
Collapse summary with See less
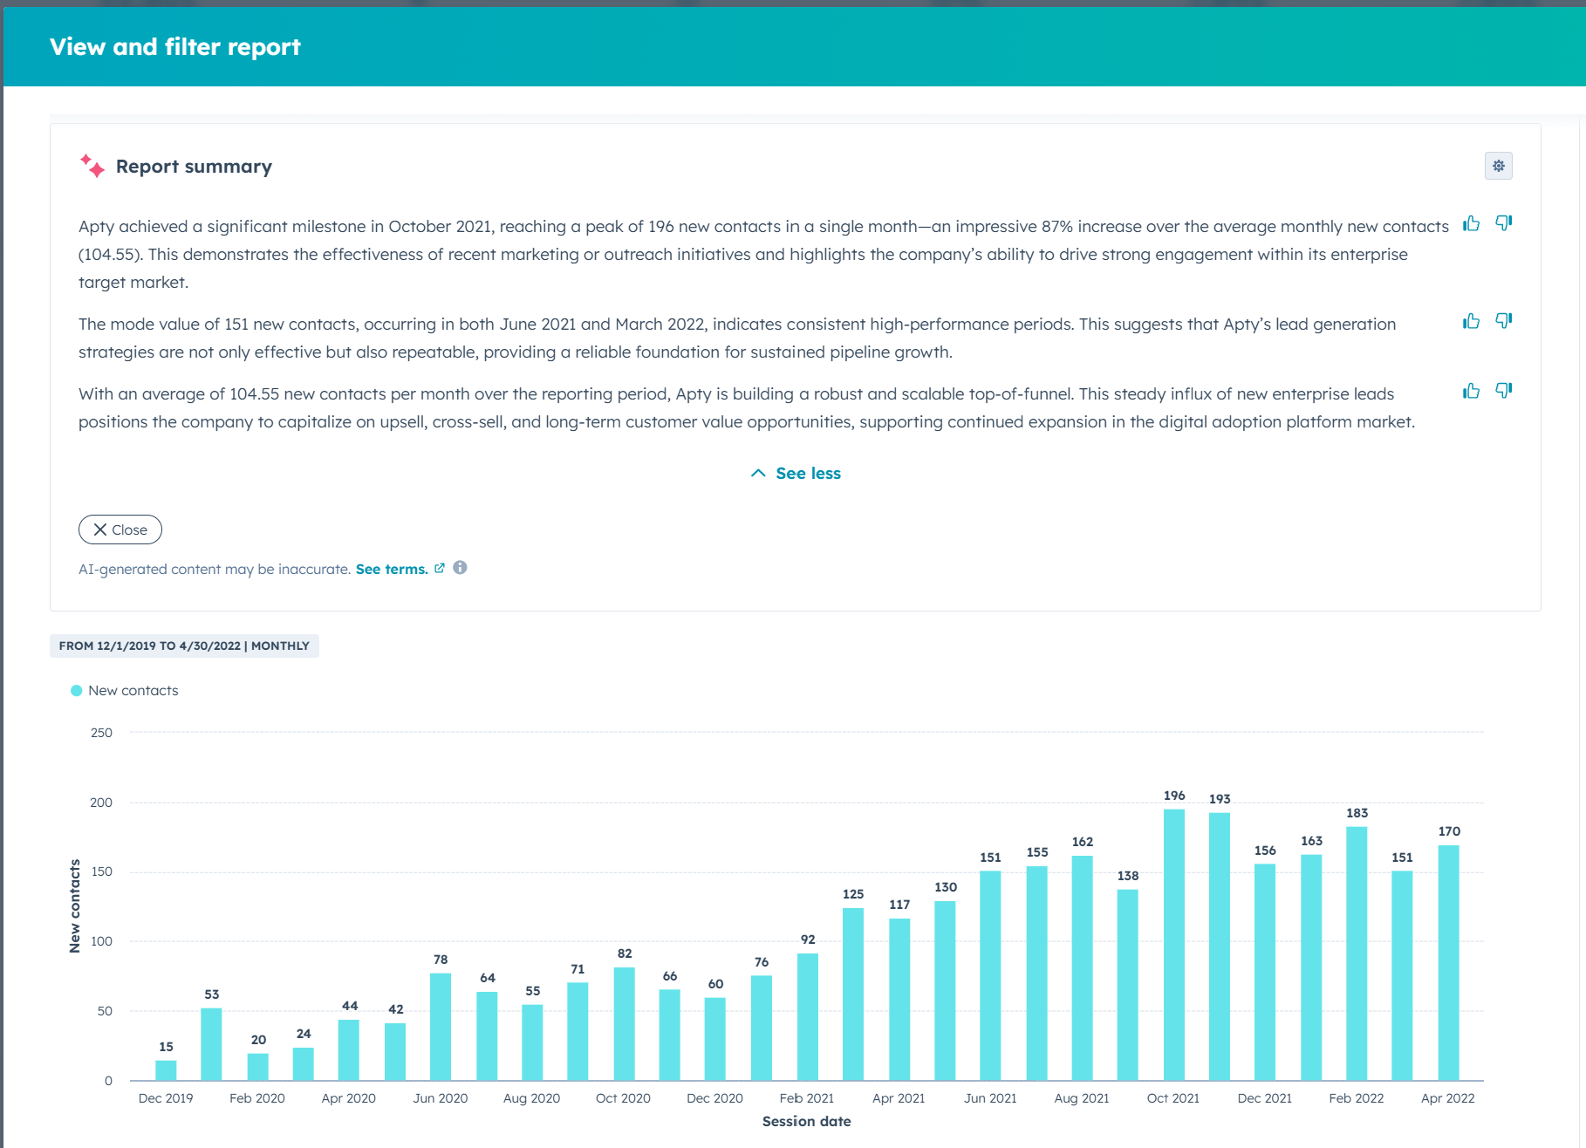tap(796, 473)
